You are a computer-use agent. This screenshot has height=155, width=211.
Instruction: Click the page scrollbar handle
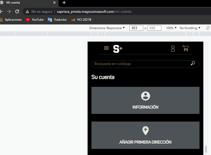click(205, 148)
